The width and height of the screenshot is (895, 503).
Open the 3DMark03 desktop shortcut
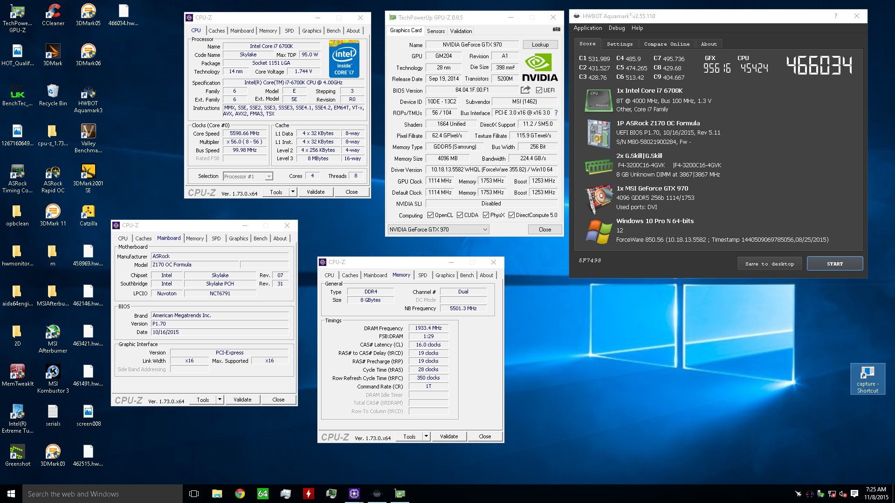[x=53, y=455]
